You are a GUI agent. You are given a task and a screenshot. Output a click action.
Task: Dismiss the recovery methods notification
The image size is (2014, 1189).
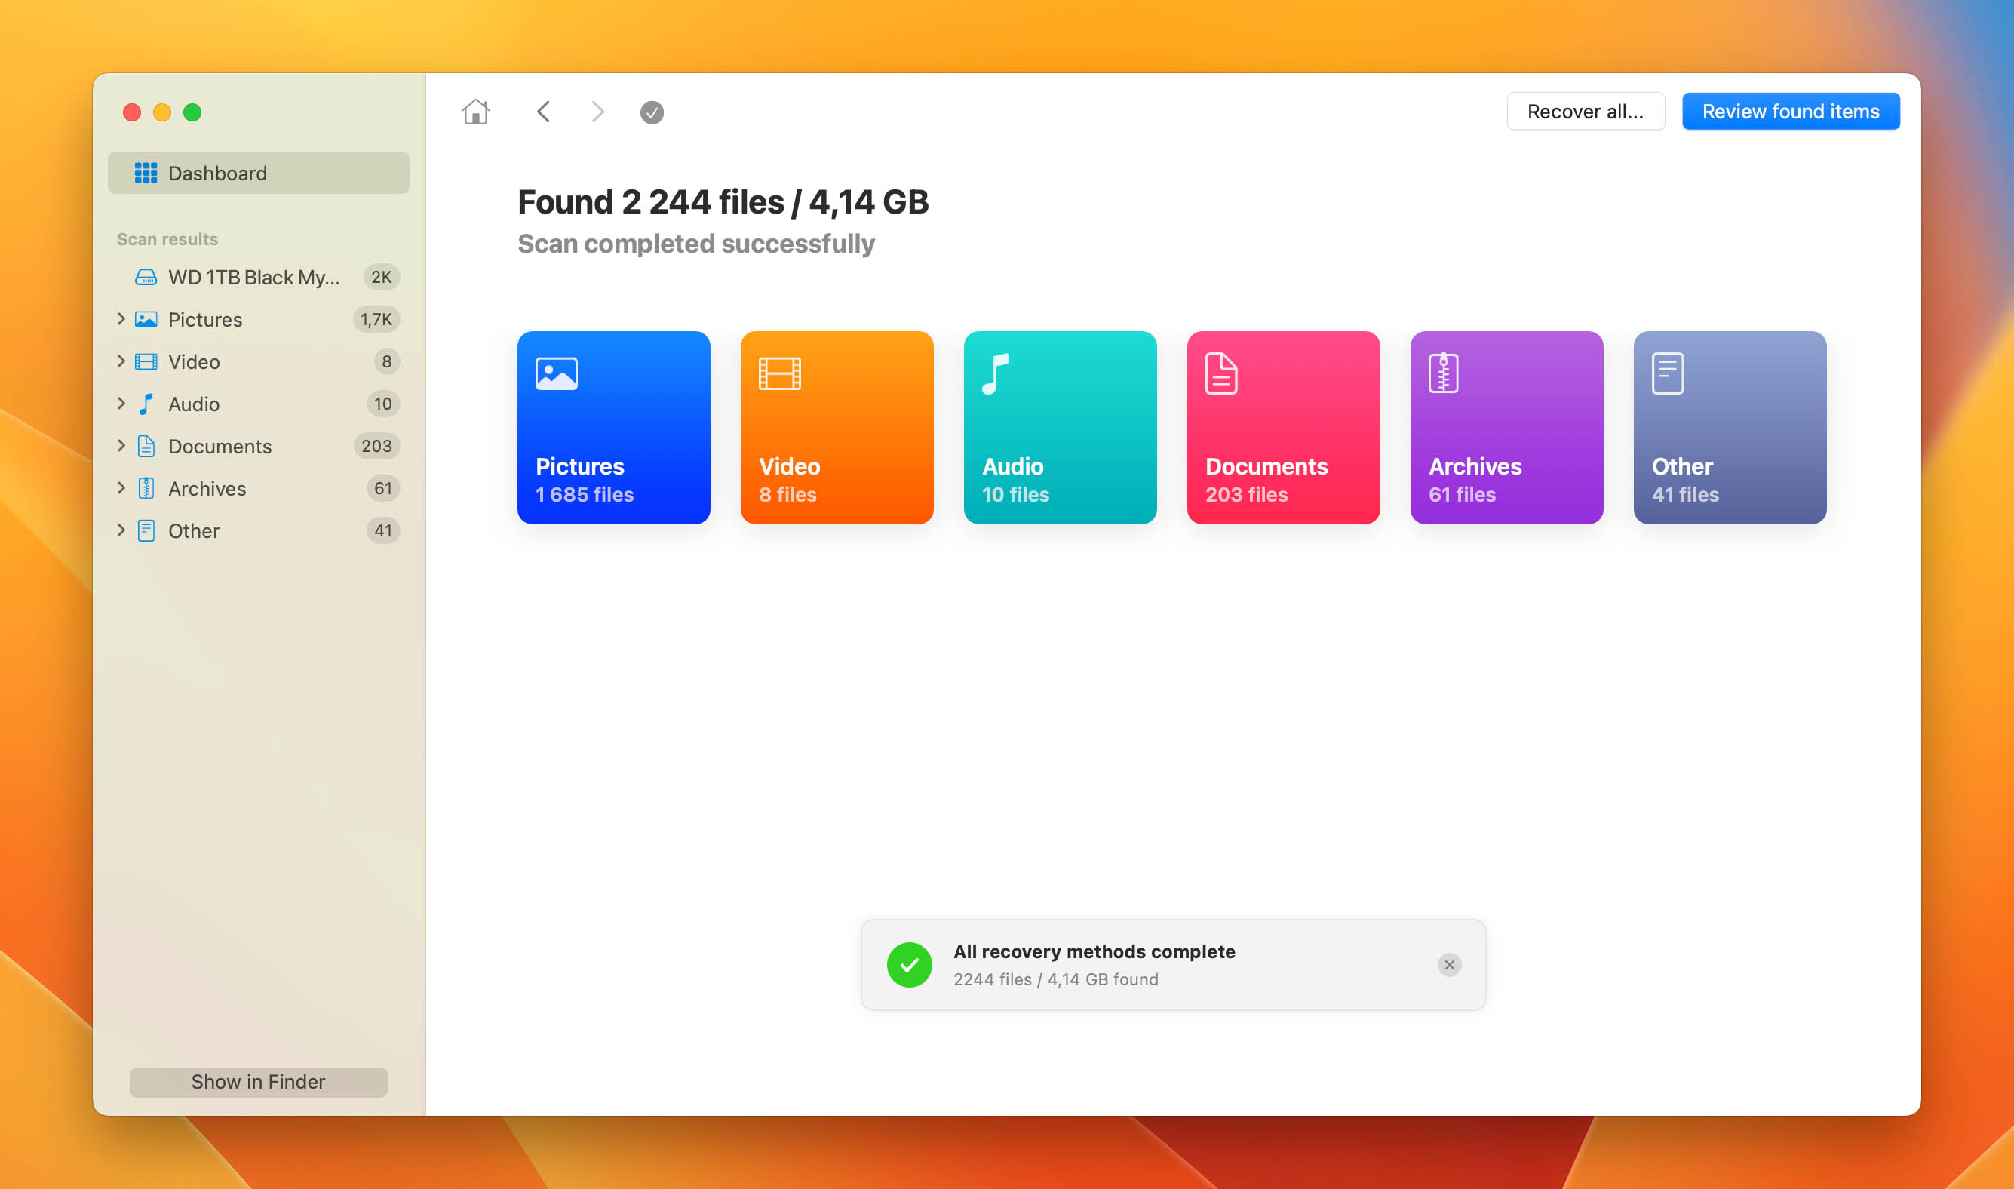click(1449, 966)
